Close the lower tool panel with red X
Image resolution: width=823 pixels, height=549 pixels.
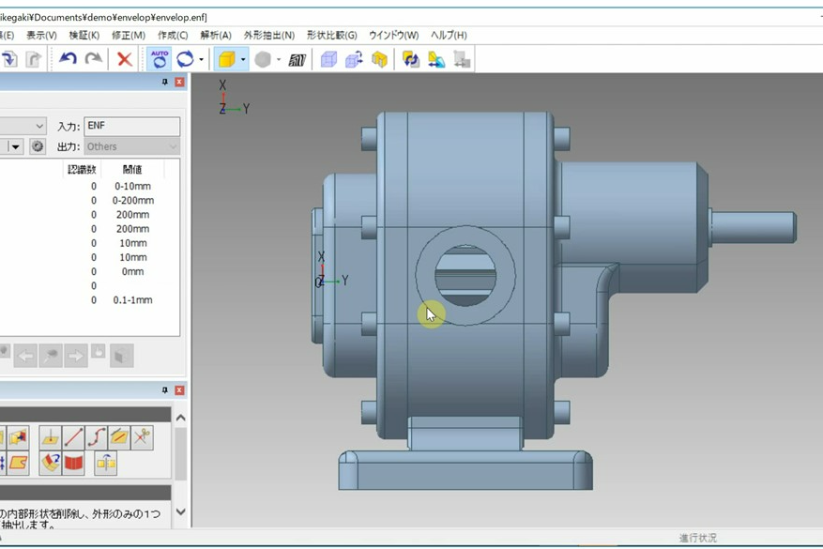pos(179,390)
